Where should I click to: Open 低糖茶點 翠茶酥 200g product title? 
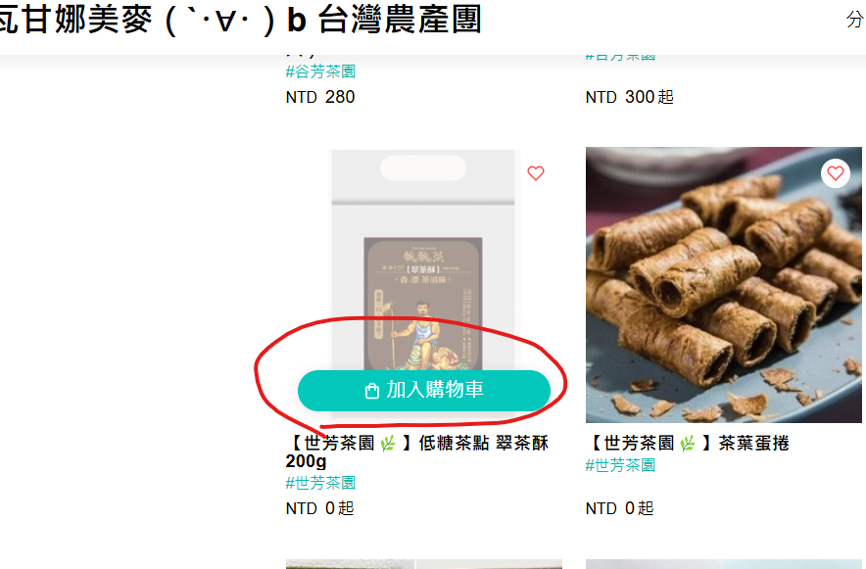click(x=417, y=451)
